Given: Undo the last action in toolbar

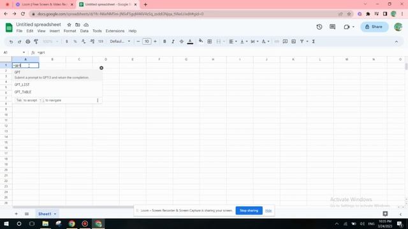Looking at the screenshot, I should [11, 41].
